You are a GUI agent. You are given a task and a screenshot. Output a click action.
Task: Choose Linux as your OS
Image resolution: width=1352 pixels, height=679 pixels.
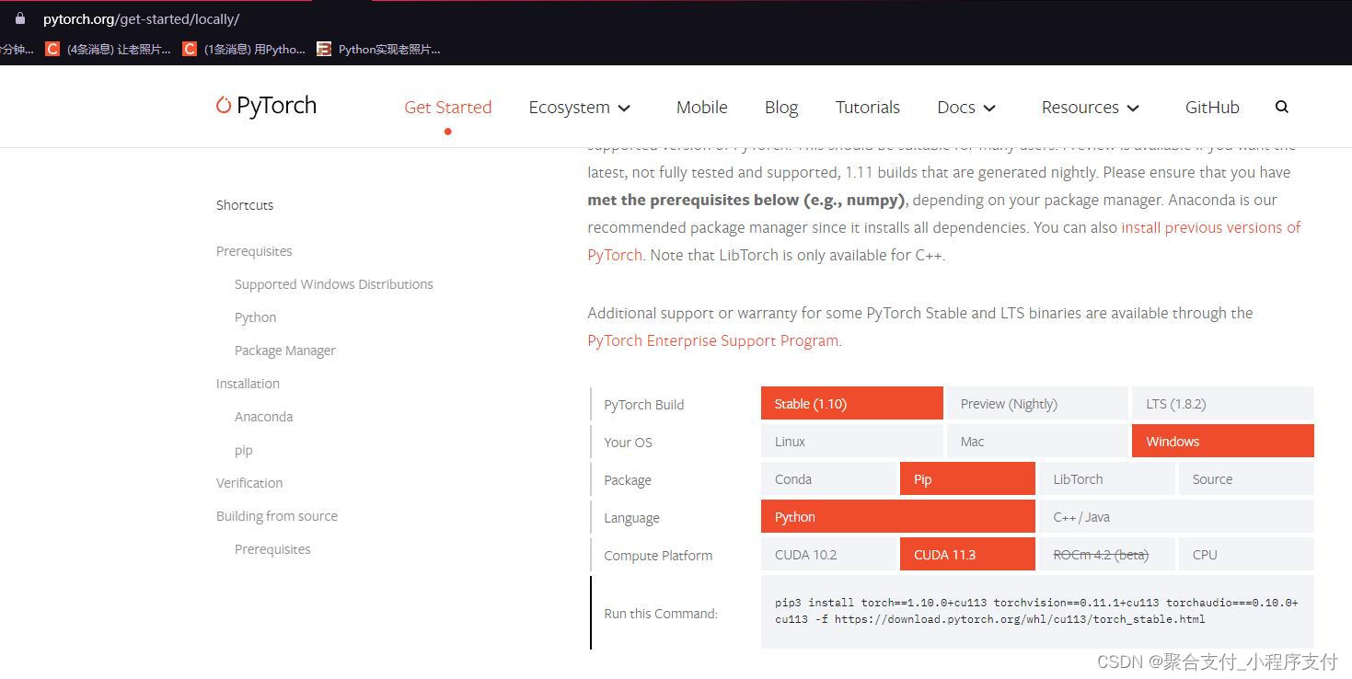pos(851,441)
